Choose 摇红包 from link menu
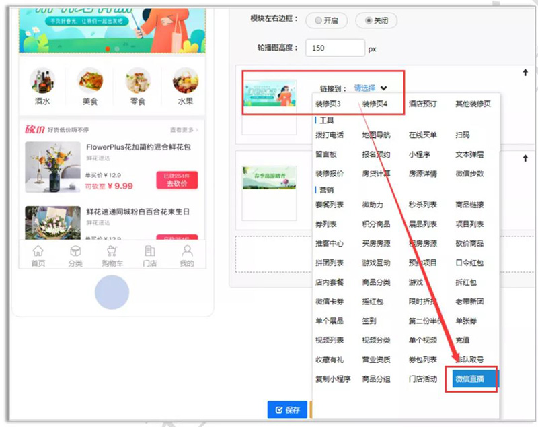This screenshot has height=427, width=538. click(373, 302)
